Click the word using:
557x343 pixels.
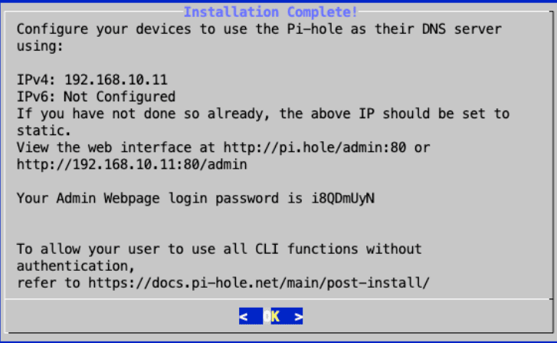tap(40, 46)
